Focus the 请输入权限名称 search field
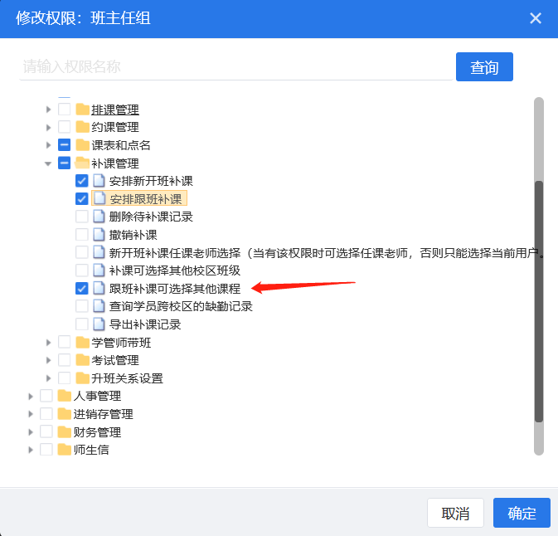The height and width of the screenshot is (536, 558). click(x=236, y=67)
